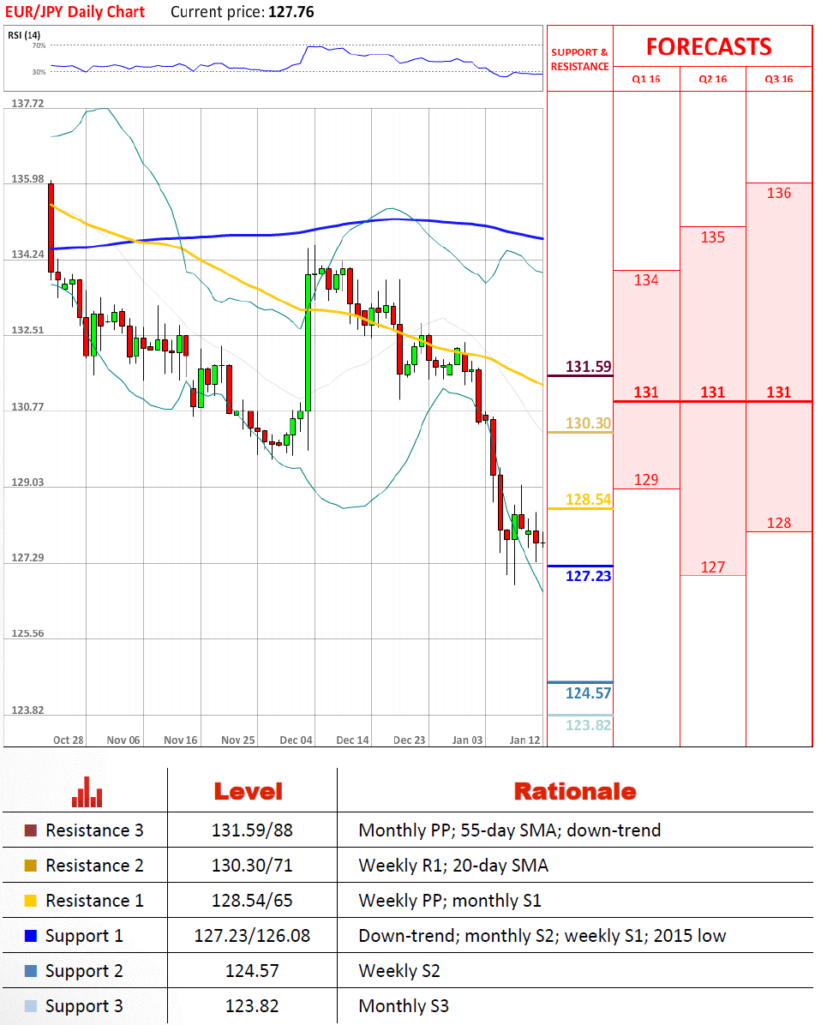Click the Q2 16 high forecast 135
Image resolution: width=821 pixels, height=1025 pixels.
tap(712, 237)
